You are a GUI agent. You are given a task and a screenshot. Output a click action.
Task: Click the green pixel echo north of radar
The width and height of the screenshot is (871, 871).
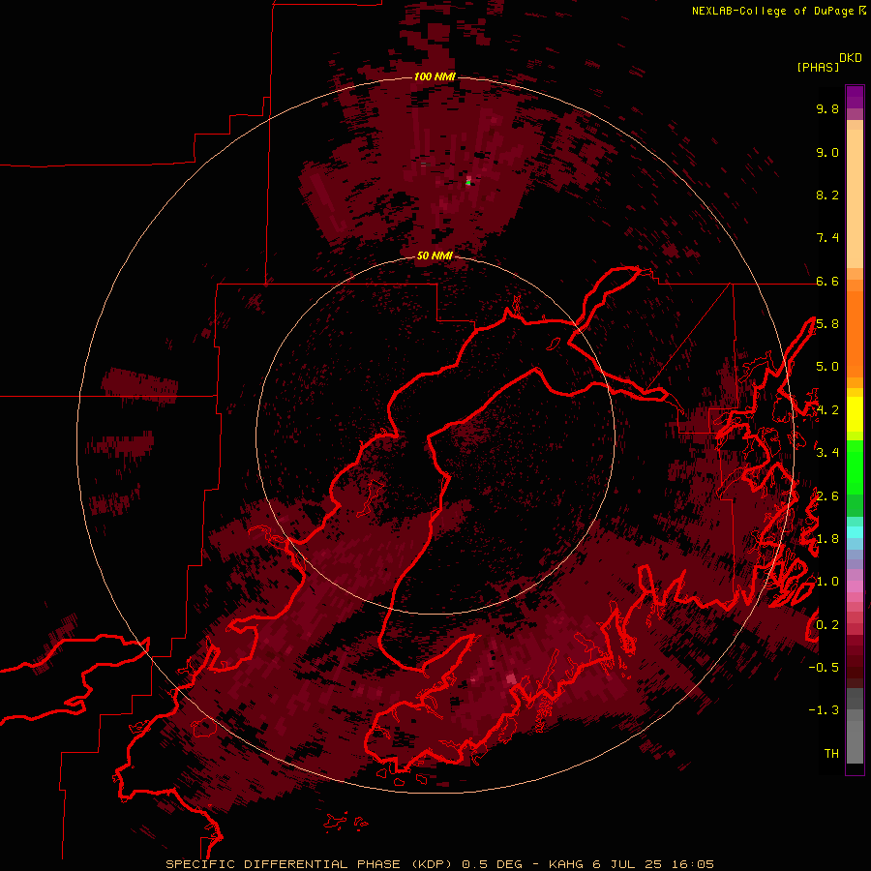click(468, 183)
